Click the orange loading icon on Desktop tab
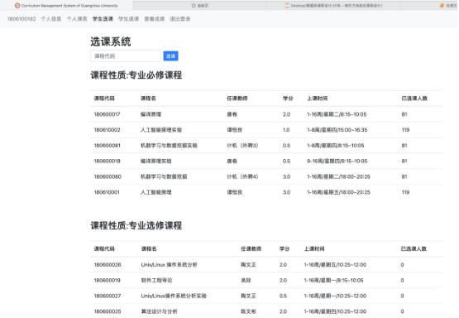The width and height of the screenshot is (459, 318). coord(287,5)
